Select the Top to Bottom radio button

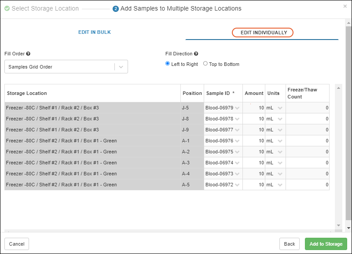click(x=205, y=64)
